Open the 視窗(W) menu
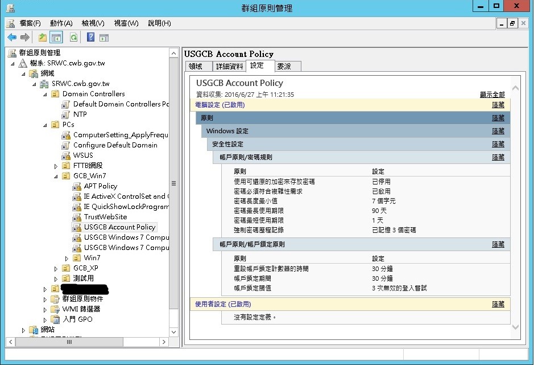Screen dimensions: 534x365 point(126,23)
